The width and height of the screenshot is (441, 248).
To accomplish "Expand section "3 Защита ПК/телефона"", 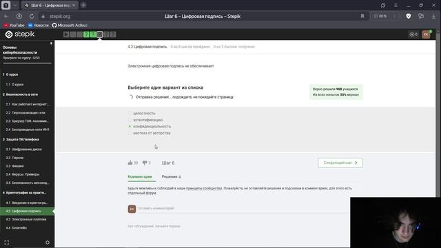I will coord(21,139).
